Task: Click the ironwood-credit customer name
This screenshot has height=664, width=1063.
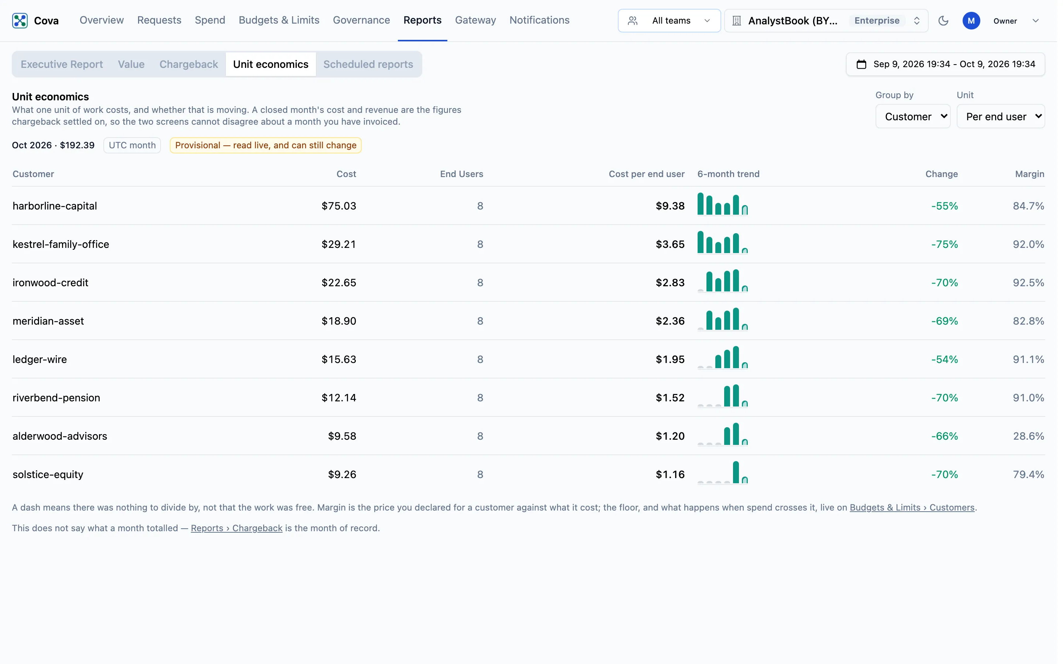Action: (51, 282)
